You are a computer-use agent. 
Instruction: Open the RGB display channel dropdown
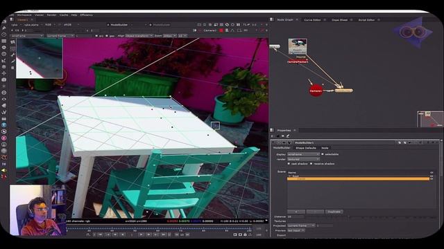coord(50,25)
